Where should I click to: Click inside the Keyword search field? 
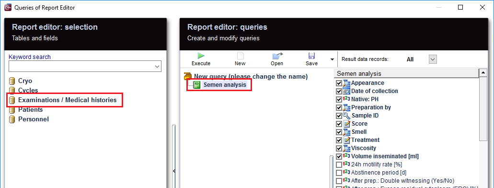tap(81, 67)
